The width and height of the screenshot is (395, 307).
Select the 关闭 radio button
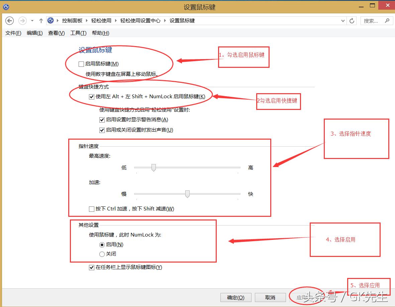(x=102, y=254)
